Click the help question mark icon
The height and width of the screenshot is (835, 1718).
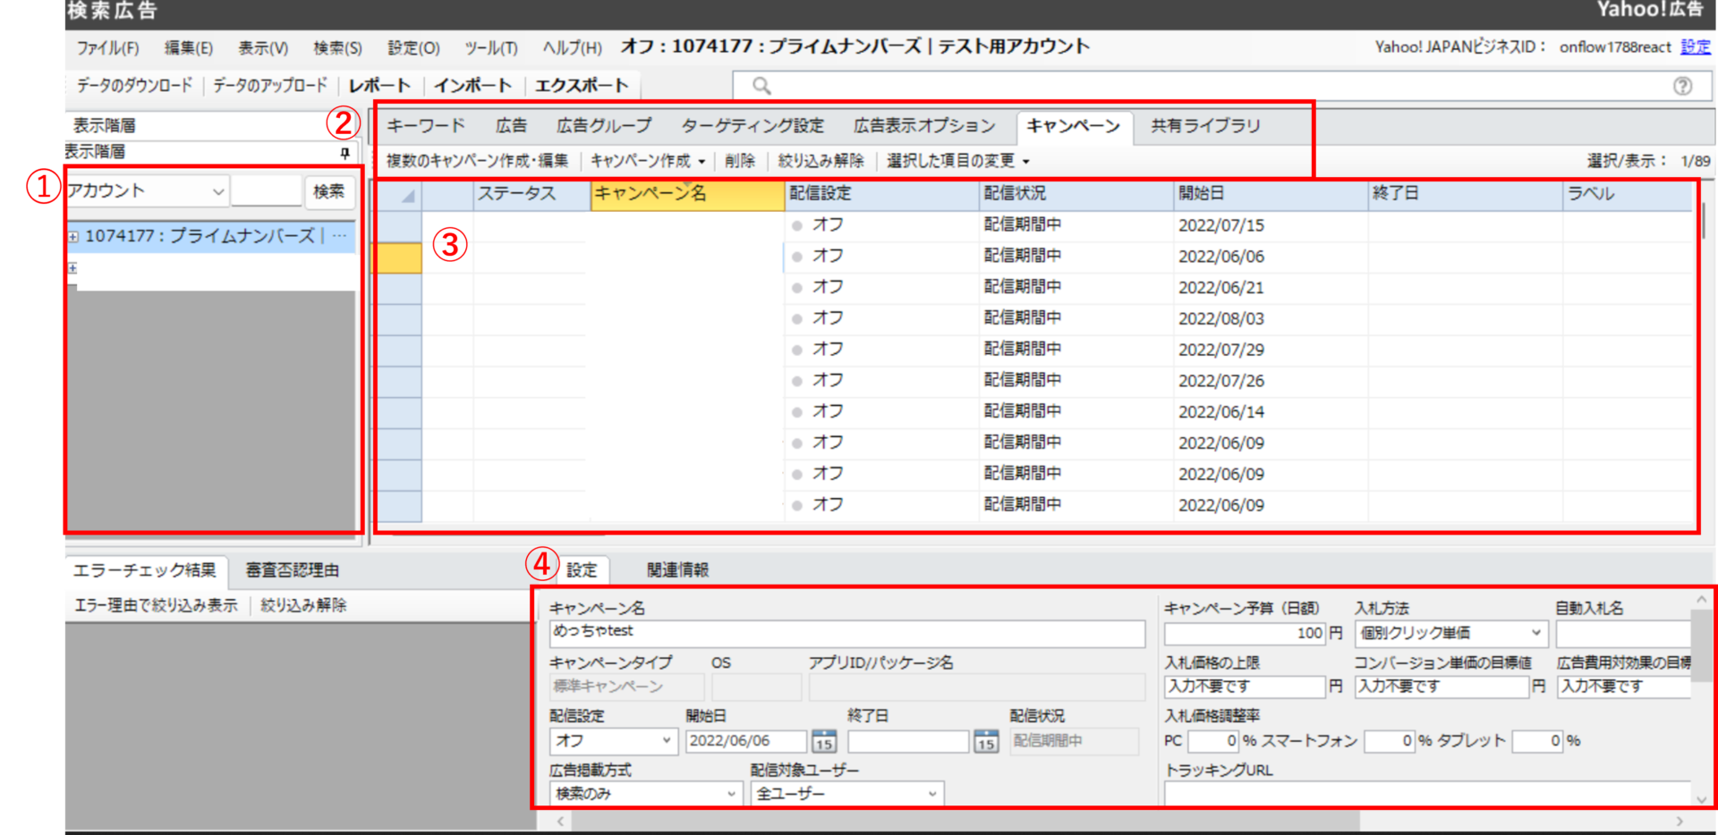coord(1682,86)
